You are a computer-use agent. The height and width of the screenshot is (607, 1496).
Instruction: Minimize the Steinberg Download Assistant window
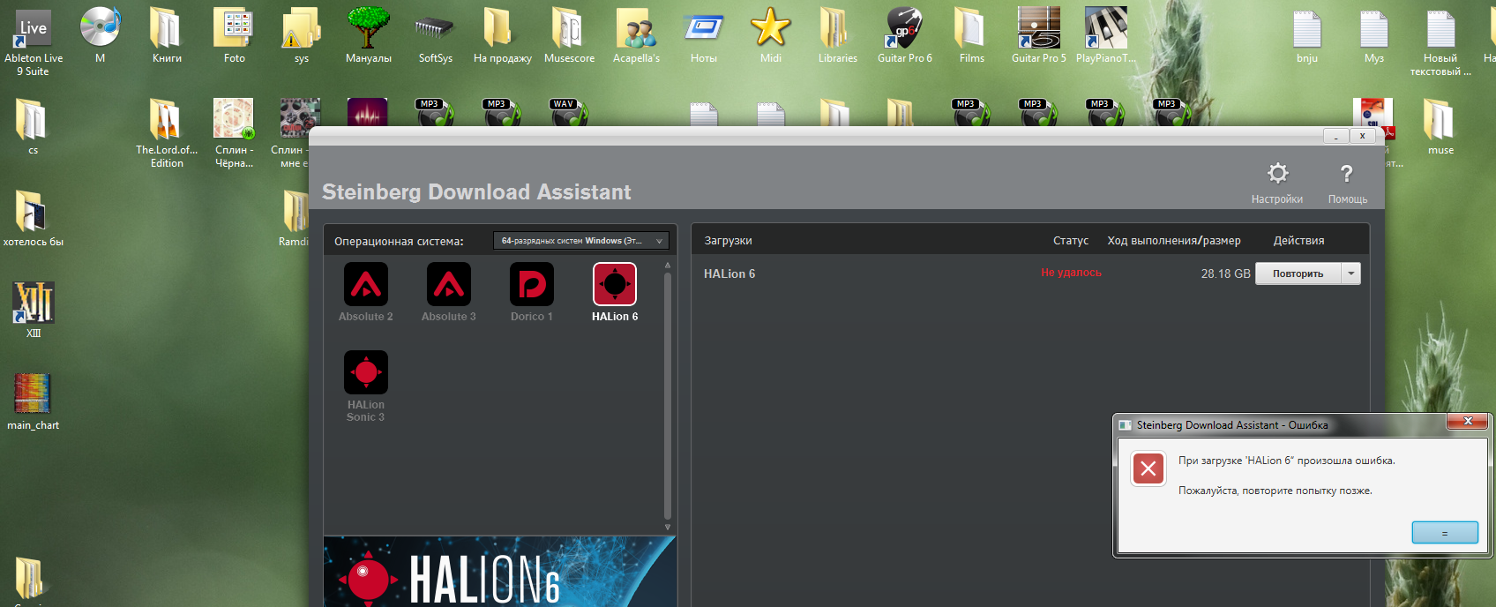tap(1335, 136)
